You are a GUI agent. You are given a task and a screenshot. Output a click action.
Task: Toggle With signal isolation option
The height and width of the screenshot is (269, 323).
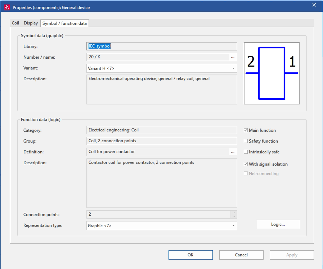tap(246, 164)
